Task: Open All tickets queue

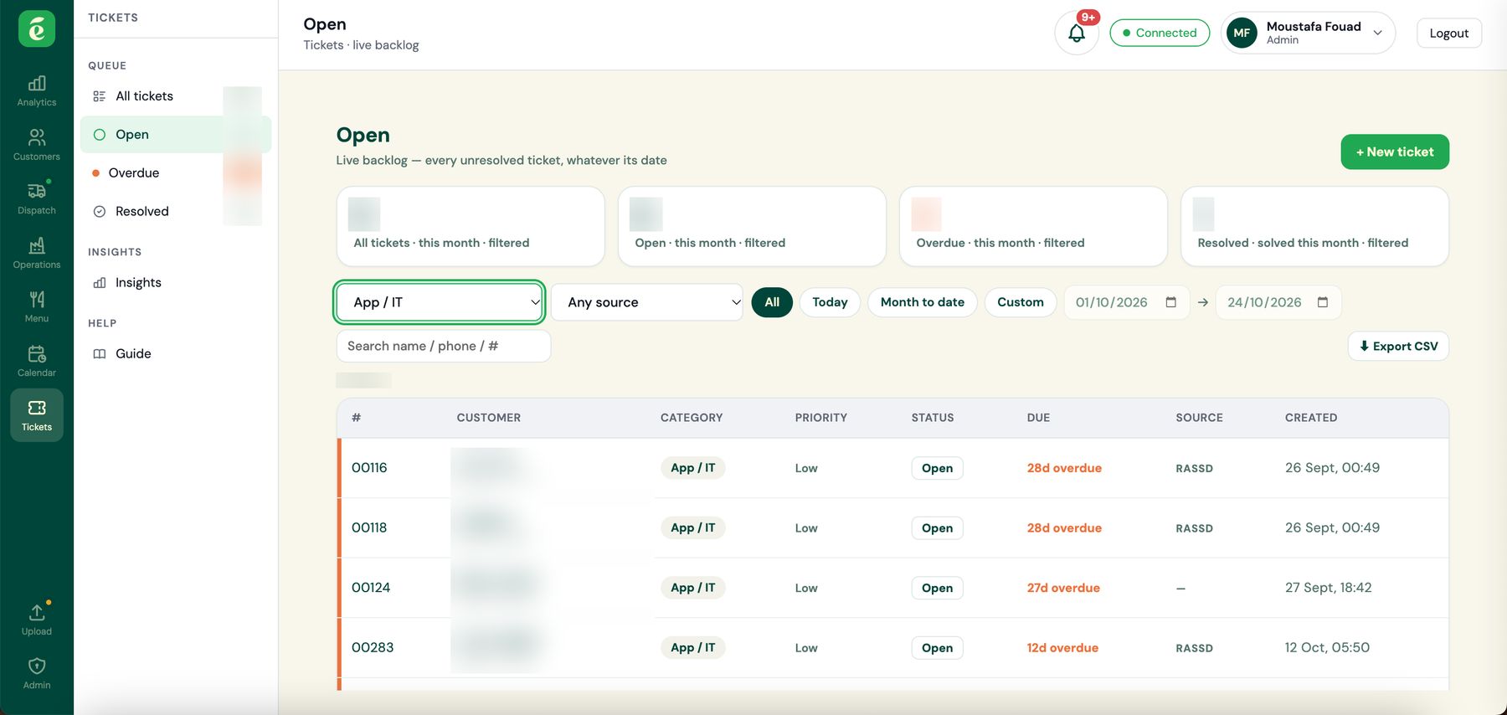Action: pyautogui.click(x=176, y=96)
